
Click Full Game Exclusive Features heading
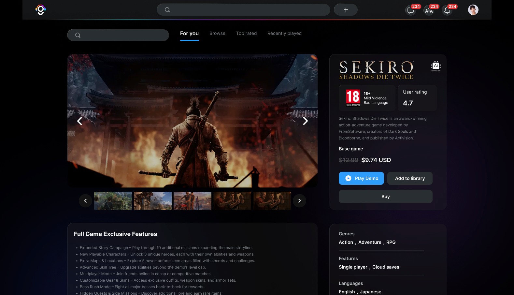pyautogui.click(x=115, y=234)
